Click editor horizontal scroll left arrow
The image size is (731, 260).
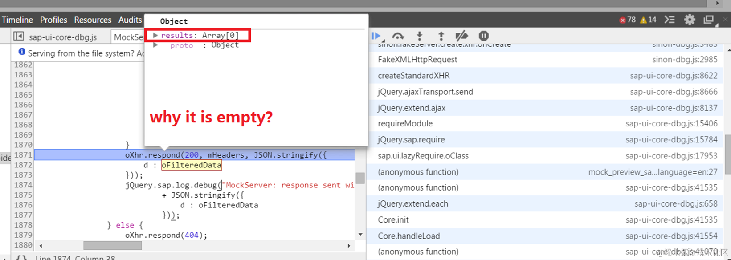41,245
